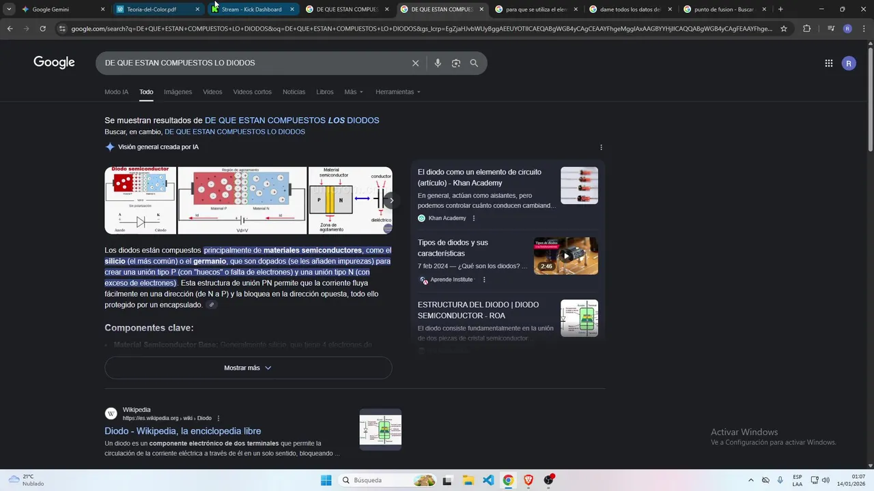Select the Videos cortos search filter
Viewport: 874px width, 491px height.
pos(252,92)
